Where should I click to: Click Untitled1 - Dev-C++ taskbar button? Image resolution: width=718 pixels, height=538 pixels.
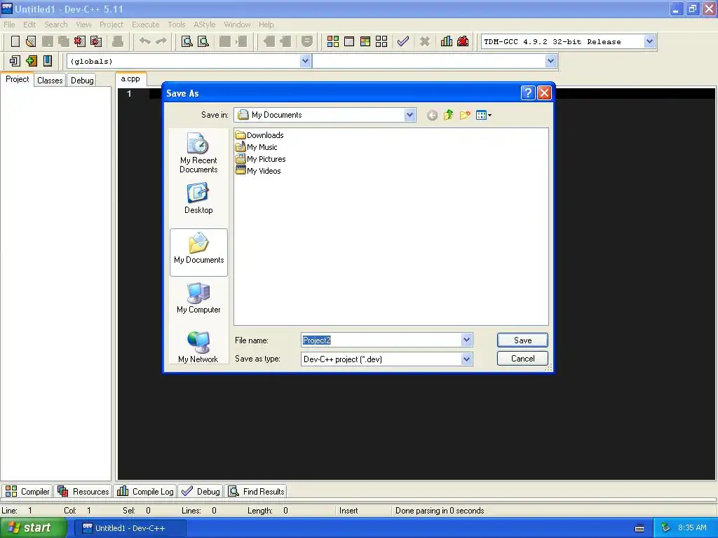(130, 528)
